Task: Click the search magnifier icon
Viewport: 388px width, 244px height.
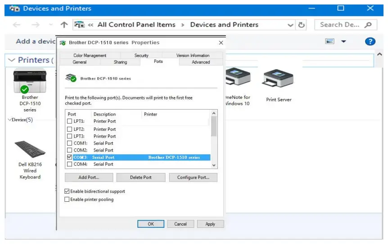Action: point(368,25)
